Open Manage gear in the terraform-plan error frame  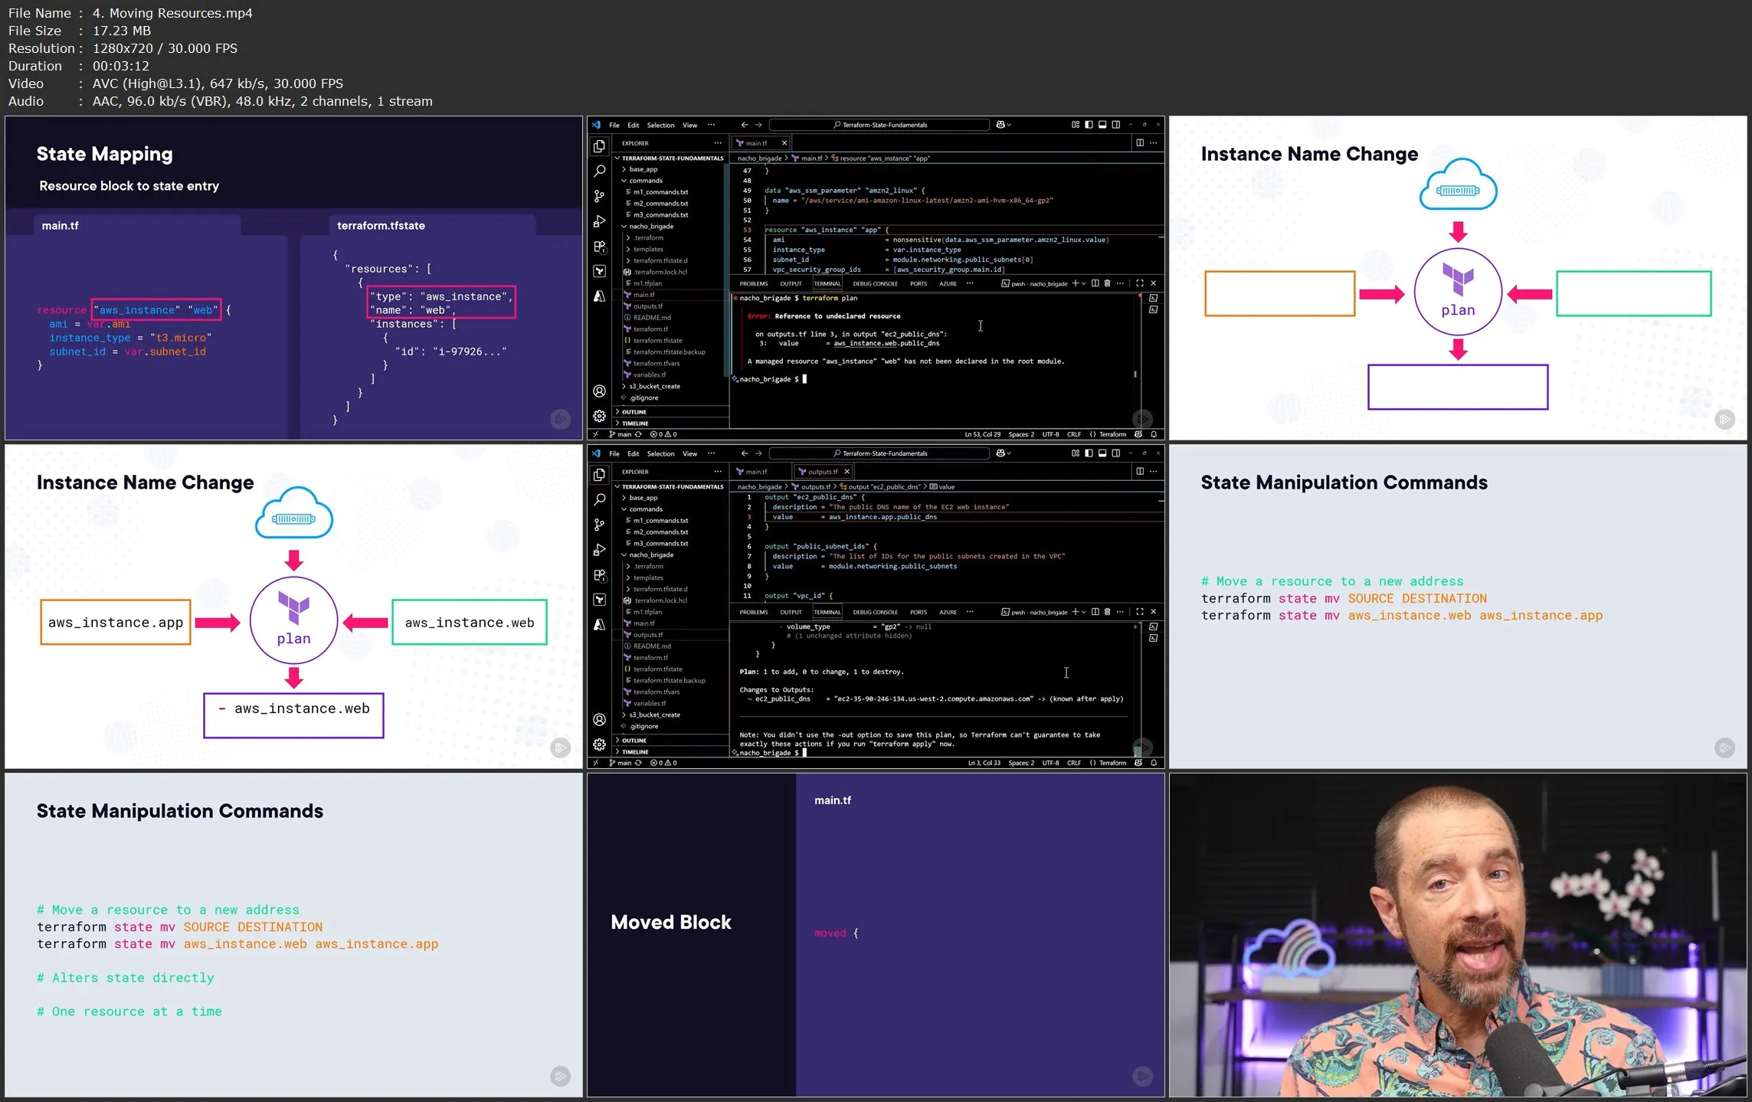click(x=599, y=416)
